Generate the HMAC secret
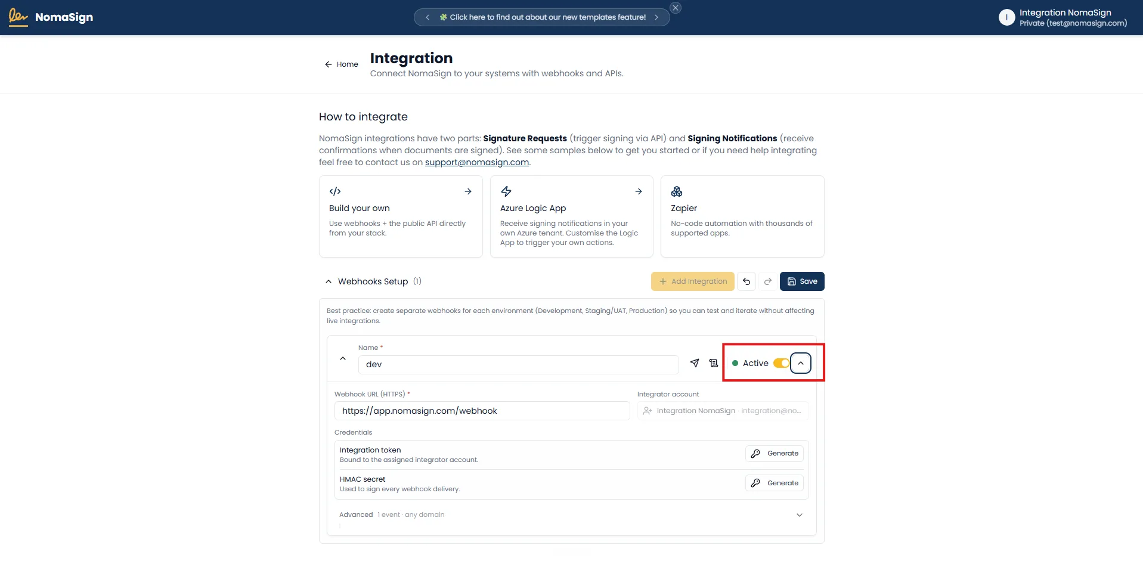Screen dimensions: 1143x561 (775, 483)
